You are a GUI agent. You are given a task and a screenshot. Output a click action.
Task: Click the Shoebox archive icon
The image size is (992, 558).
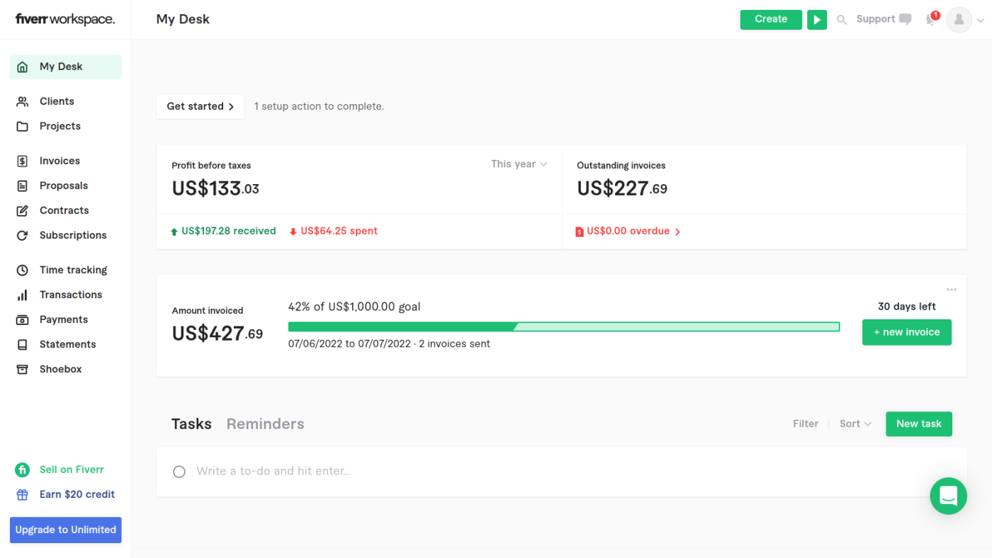click(23, 369)
